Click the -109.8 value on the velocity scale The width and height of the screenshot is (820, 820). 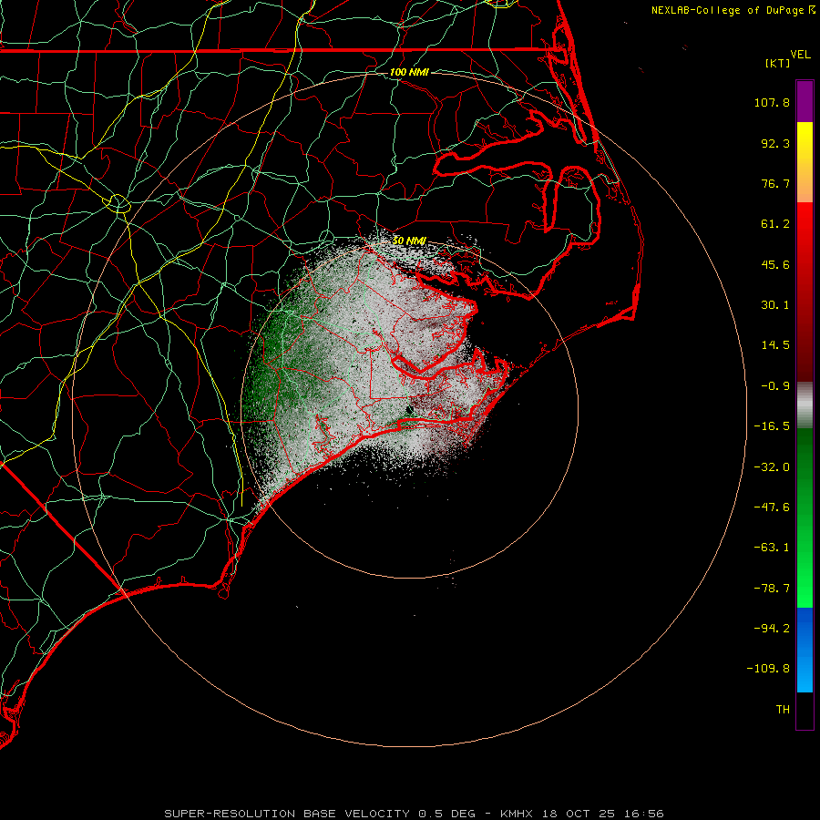[x=768, y=669]
